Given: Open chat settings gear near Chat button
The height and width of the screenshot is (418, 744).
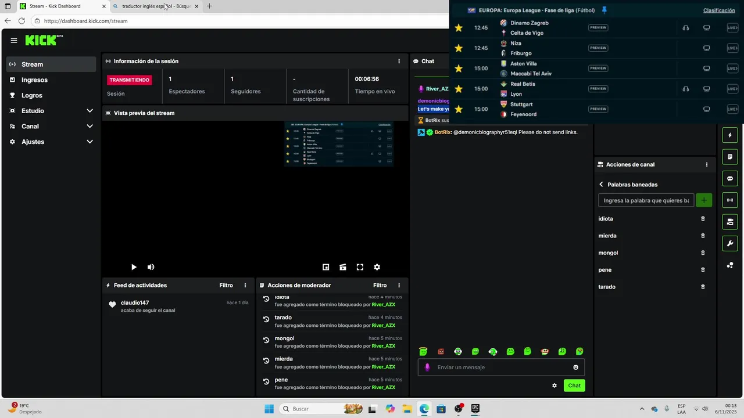Looking at the screenshot, I should [555, 385].
